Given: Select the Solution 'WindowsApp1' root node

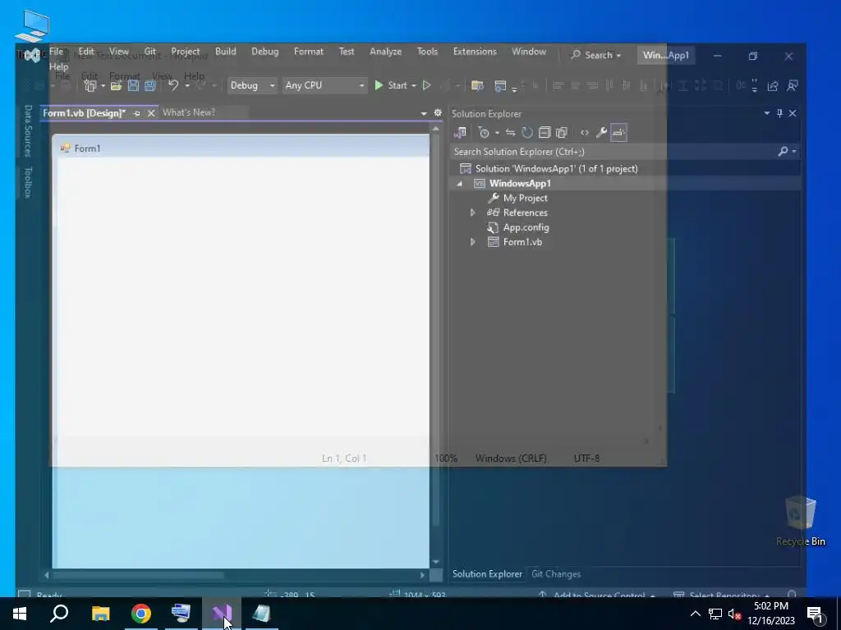Looking at the screenshot, I should coord(556,169).
